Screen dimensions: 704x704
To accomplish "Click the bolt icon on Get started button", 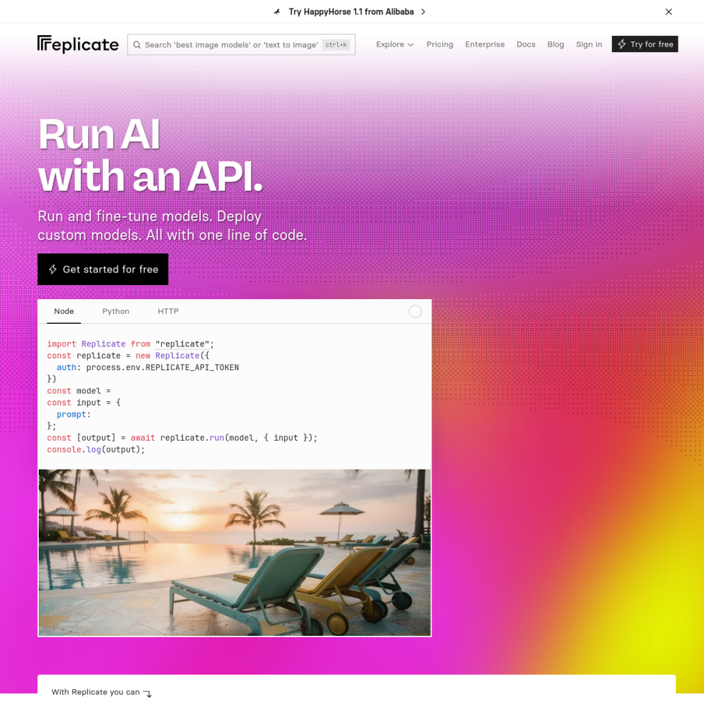I will (53, 270).
